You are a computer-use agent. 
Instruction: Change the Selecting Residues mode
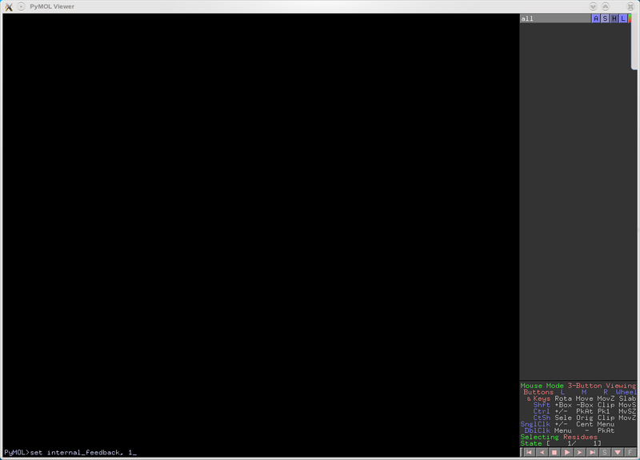pos(560,437)
